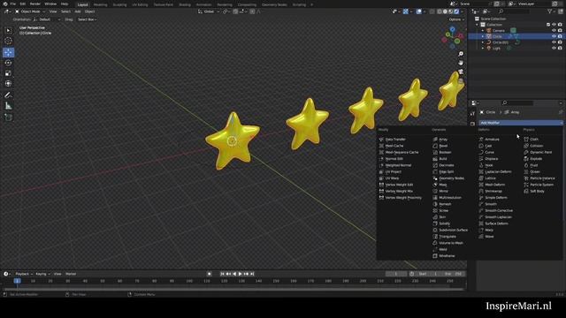Open the Object Mode dropdown
This screenshot has height=318, width=566.
point(30,11)
